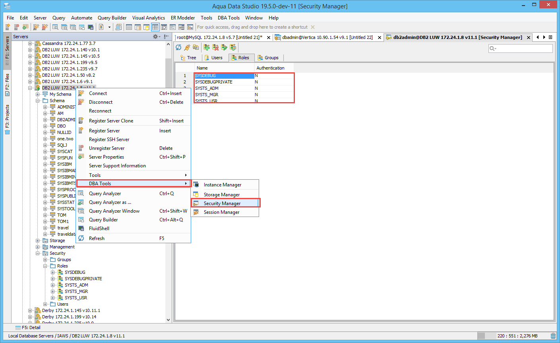Click Reconnect in the context menu
Viewport: 560px width, 343px height.
tap(100, 111)
